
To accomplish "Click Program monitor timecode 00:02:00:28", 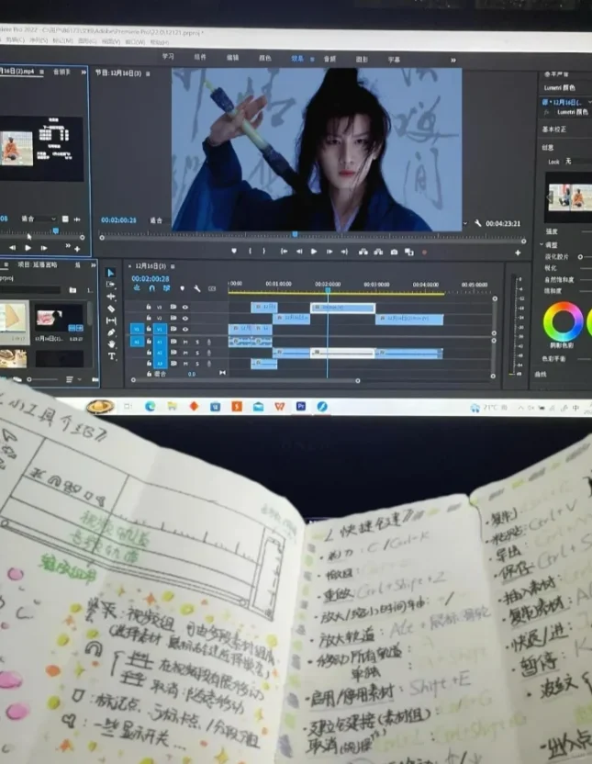I will [118, 220].
